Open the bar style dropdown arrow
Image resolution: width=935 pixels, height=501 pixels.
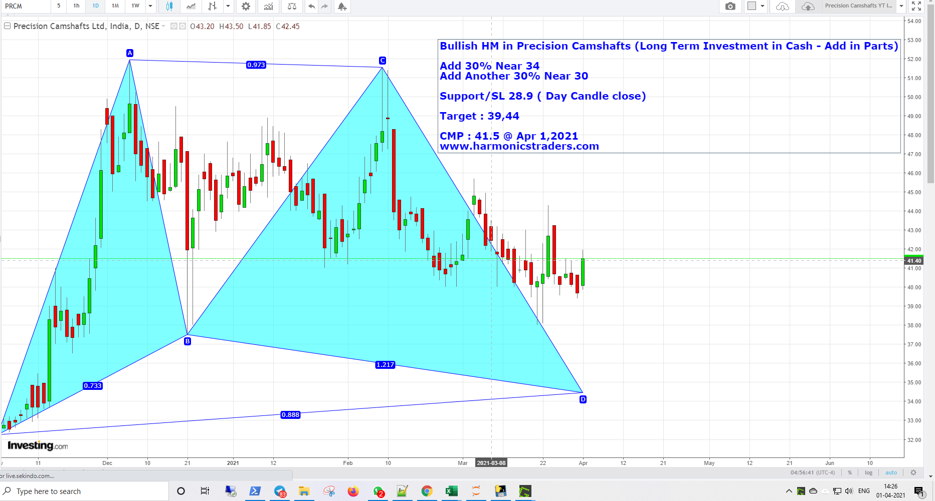coord(228,7)
